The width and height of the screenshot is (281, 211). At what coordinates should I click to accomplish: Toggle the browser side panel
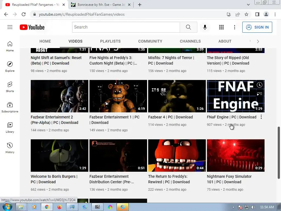[257, 14]
